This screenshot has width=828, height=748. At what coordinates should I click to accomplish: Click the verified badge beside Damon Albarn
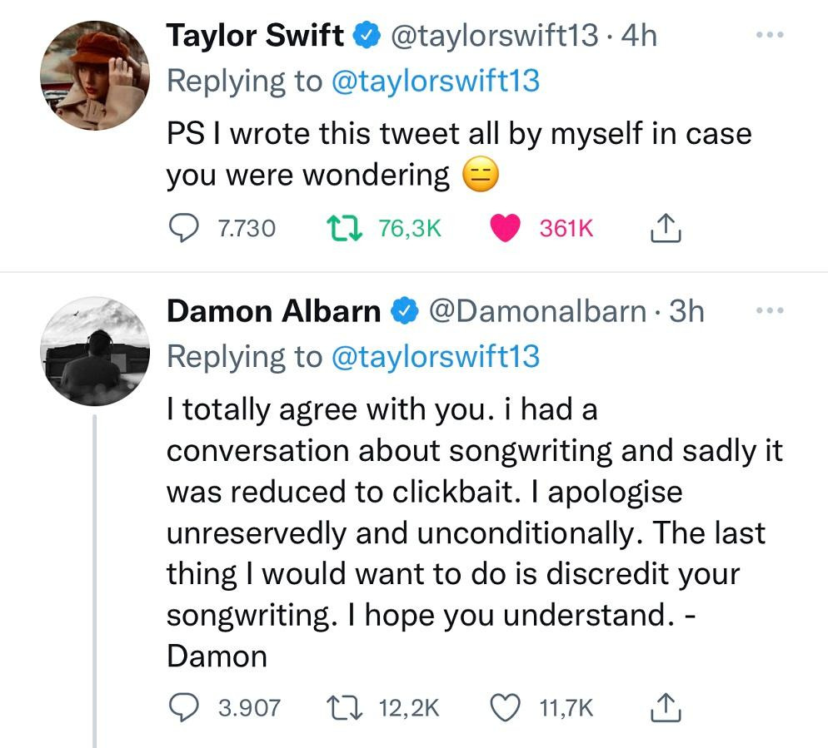403,311
